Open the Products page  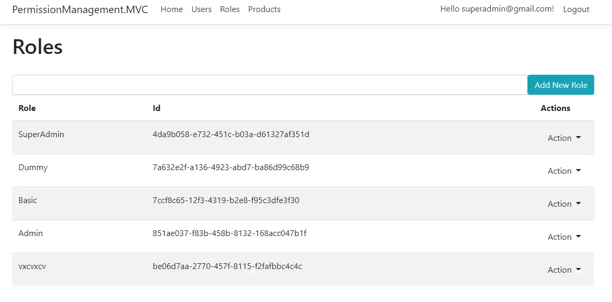click(x=264, y=9)
